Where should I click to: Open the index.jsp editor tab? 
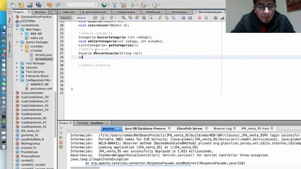coord(69,12)
